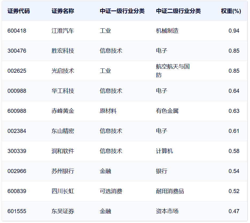Click the weight value 0.47

(x=234, y=211)
